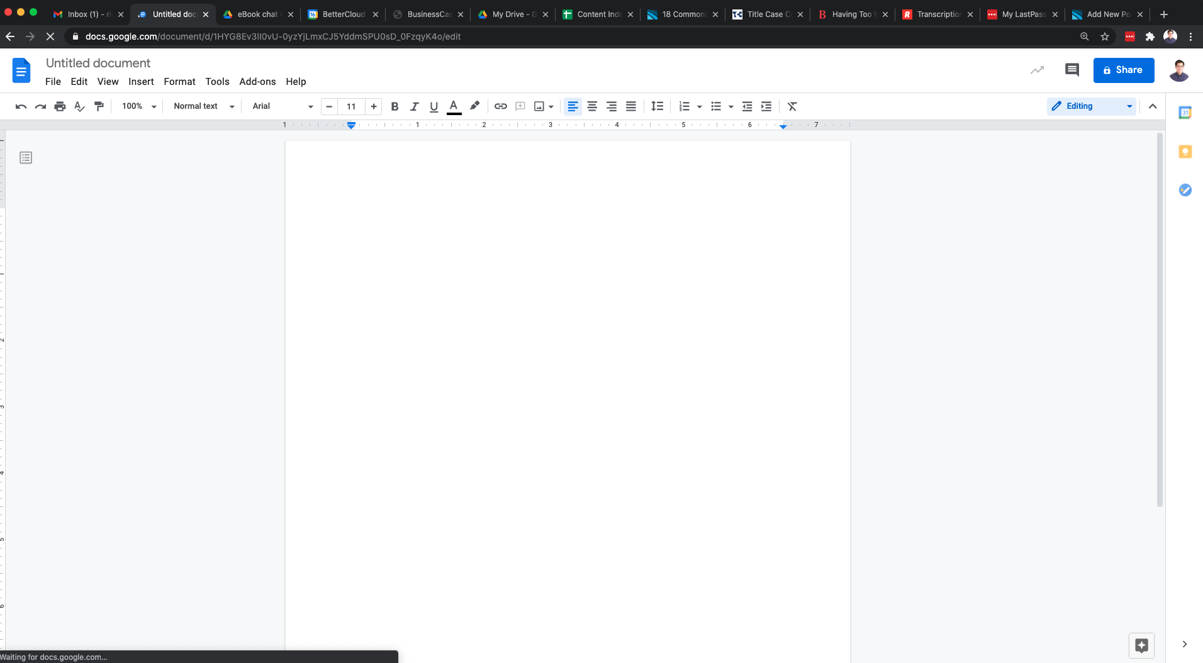Switch to the My Drive tab
The height and width of the screenshot is (663, 1203).
[513, 14]
